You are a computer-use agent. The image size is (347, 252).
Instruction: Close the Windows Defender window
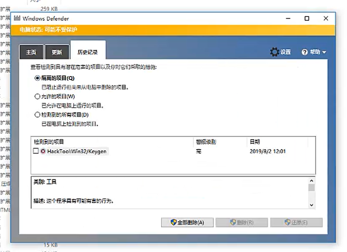(326, 19)
